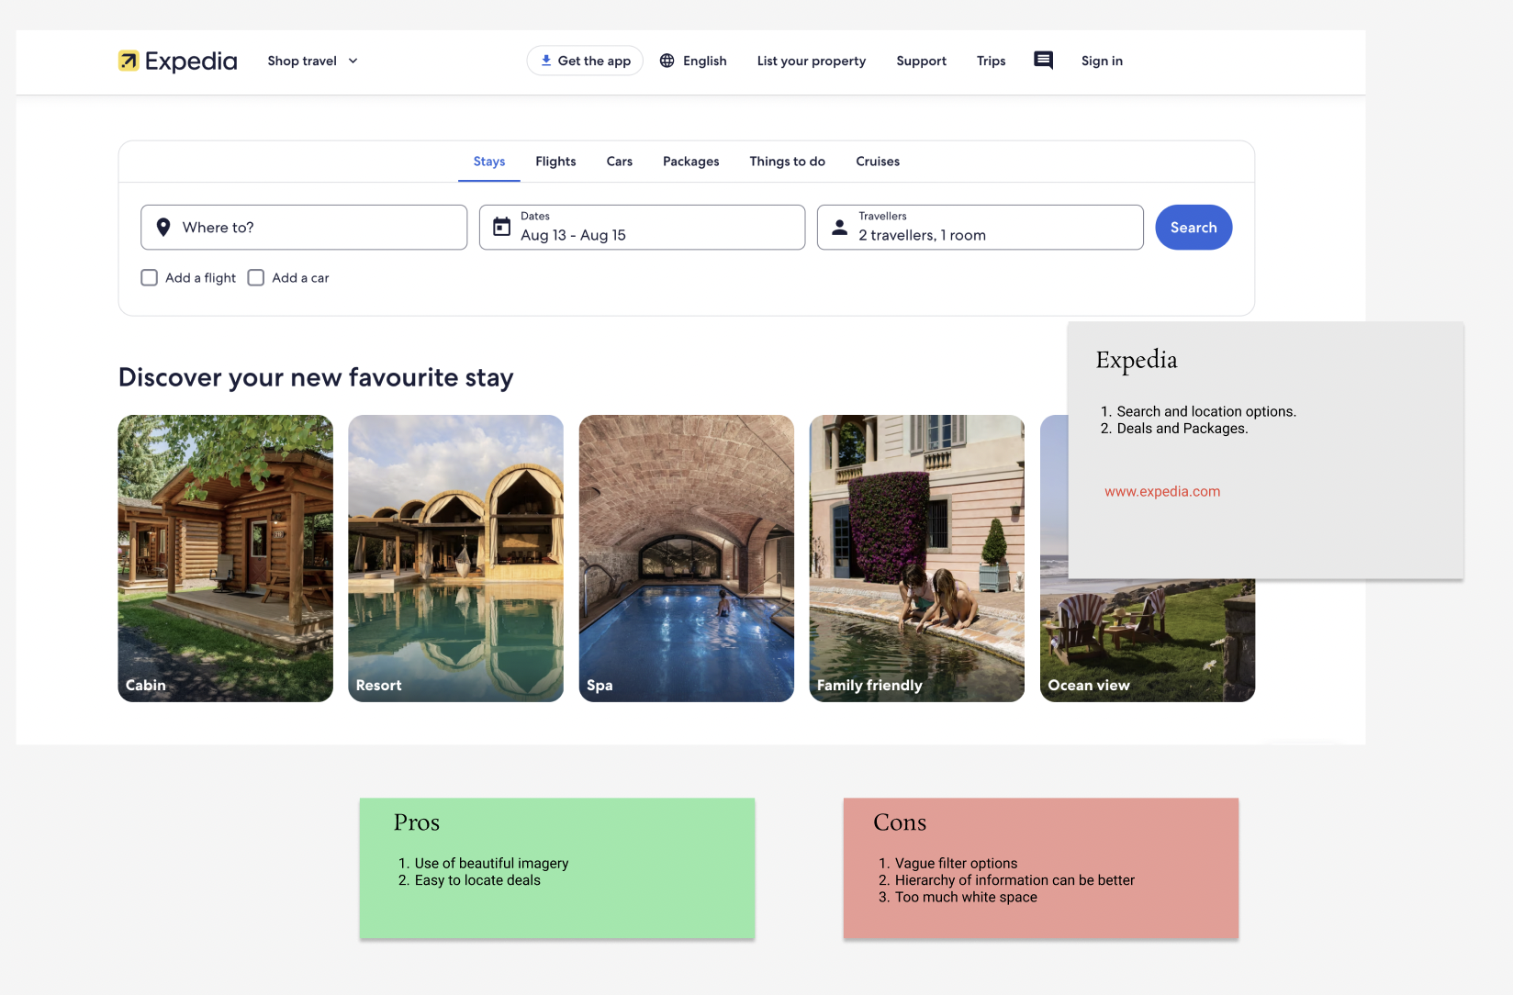Select the Cars tab

click(x=620, y=162)
